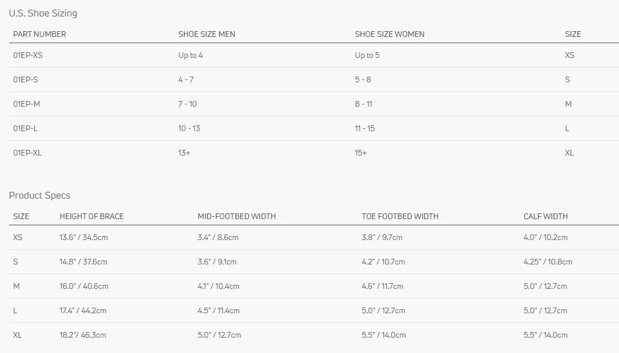The height and width of the screenshot is (353, 619).
Task: Click the 4.1" / 10.4cm mid-footbed width
Action: (x=218, y=286)
